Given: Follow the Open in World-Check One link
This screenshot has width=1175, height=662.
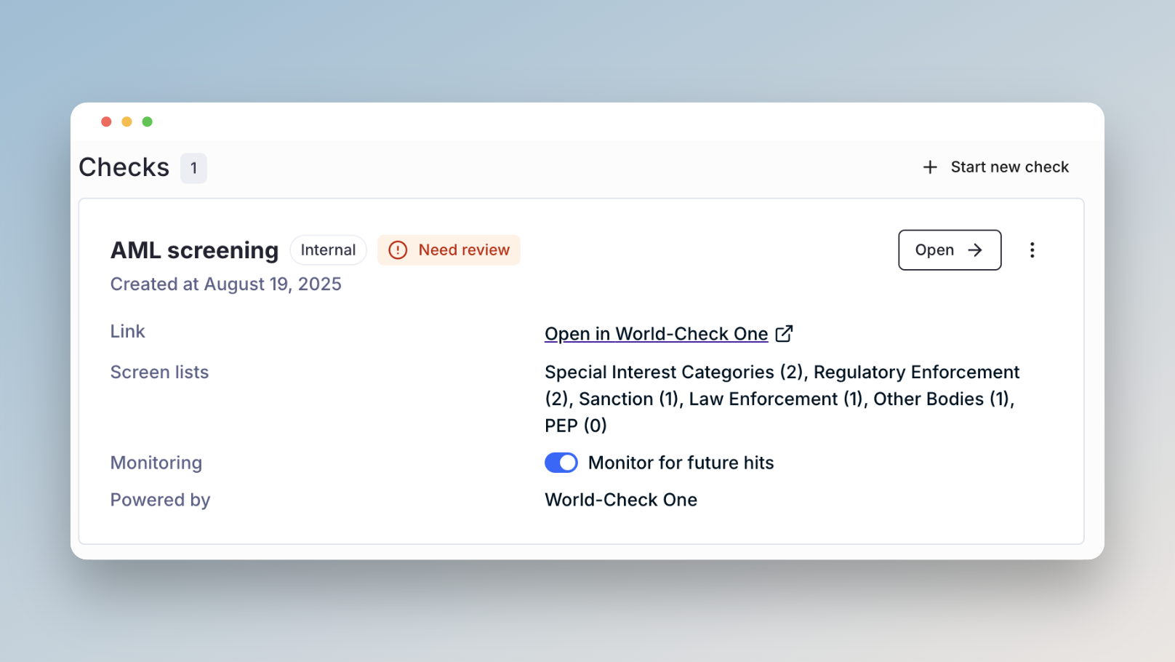Looking at the screenshot, I should point(656,334).
